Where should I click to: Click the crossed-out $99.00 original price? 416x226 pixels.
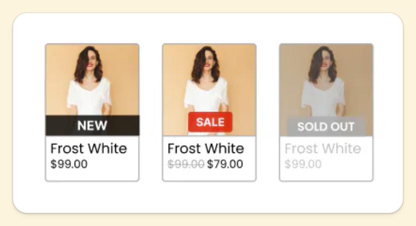pos(186,164)
